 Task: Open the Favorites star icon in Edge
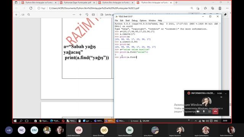205,8
